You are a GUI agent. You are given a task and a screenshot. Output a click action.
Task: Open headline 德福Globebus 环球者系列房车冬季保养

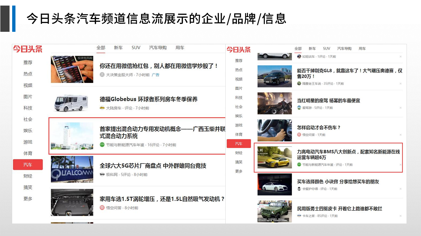tap(149, 99)
